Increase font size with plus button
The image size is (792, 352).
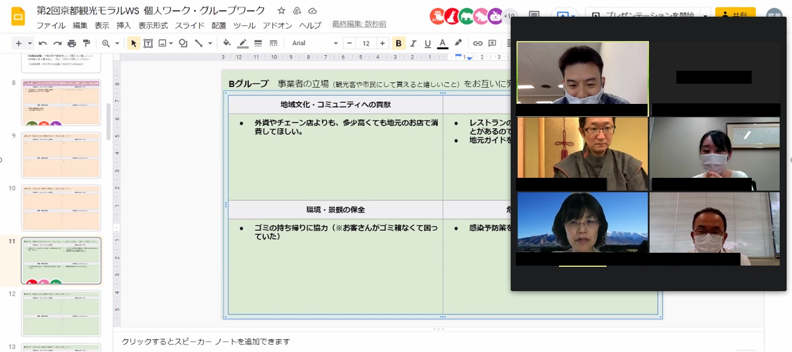(382, 43)
